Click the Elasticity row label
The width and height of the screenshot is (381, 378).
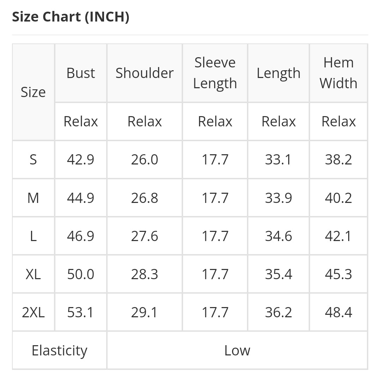tap(60, 350)
